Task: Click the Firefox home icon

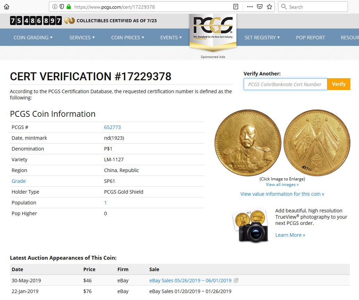Action: coord(7,7)
